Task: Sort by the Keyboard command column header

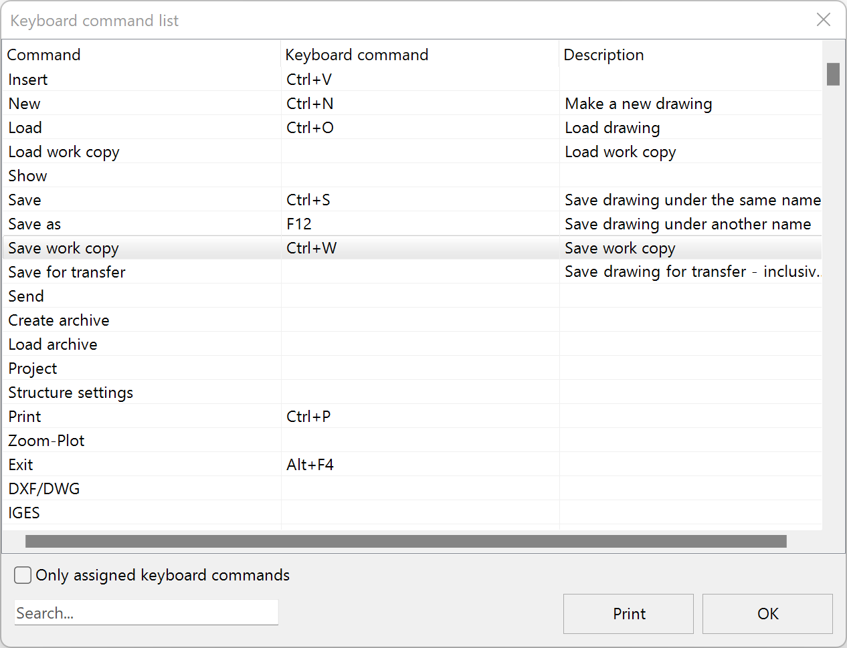Action: 357,55
